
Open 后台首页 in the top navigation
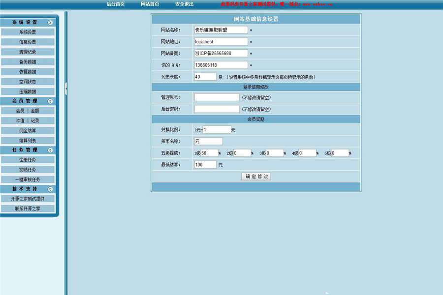[116, 4]
